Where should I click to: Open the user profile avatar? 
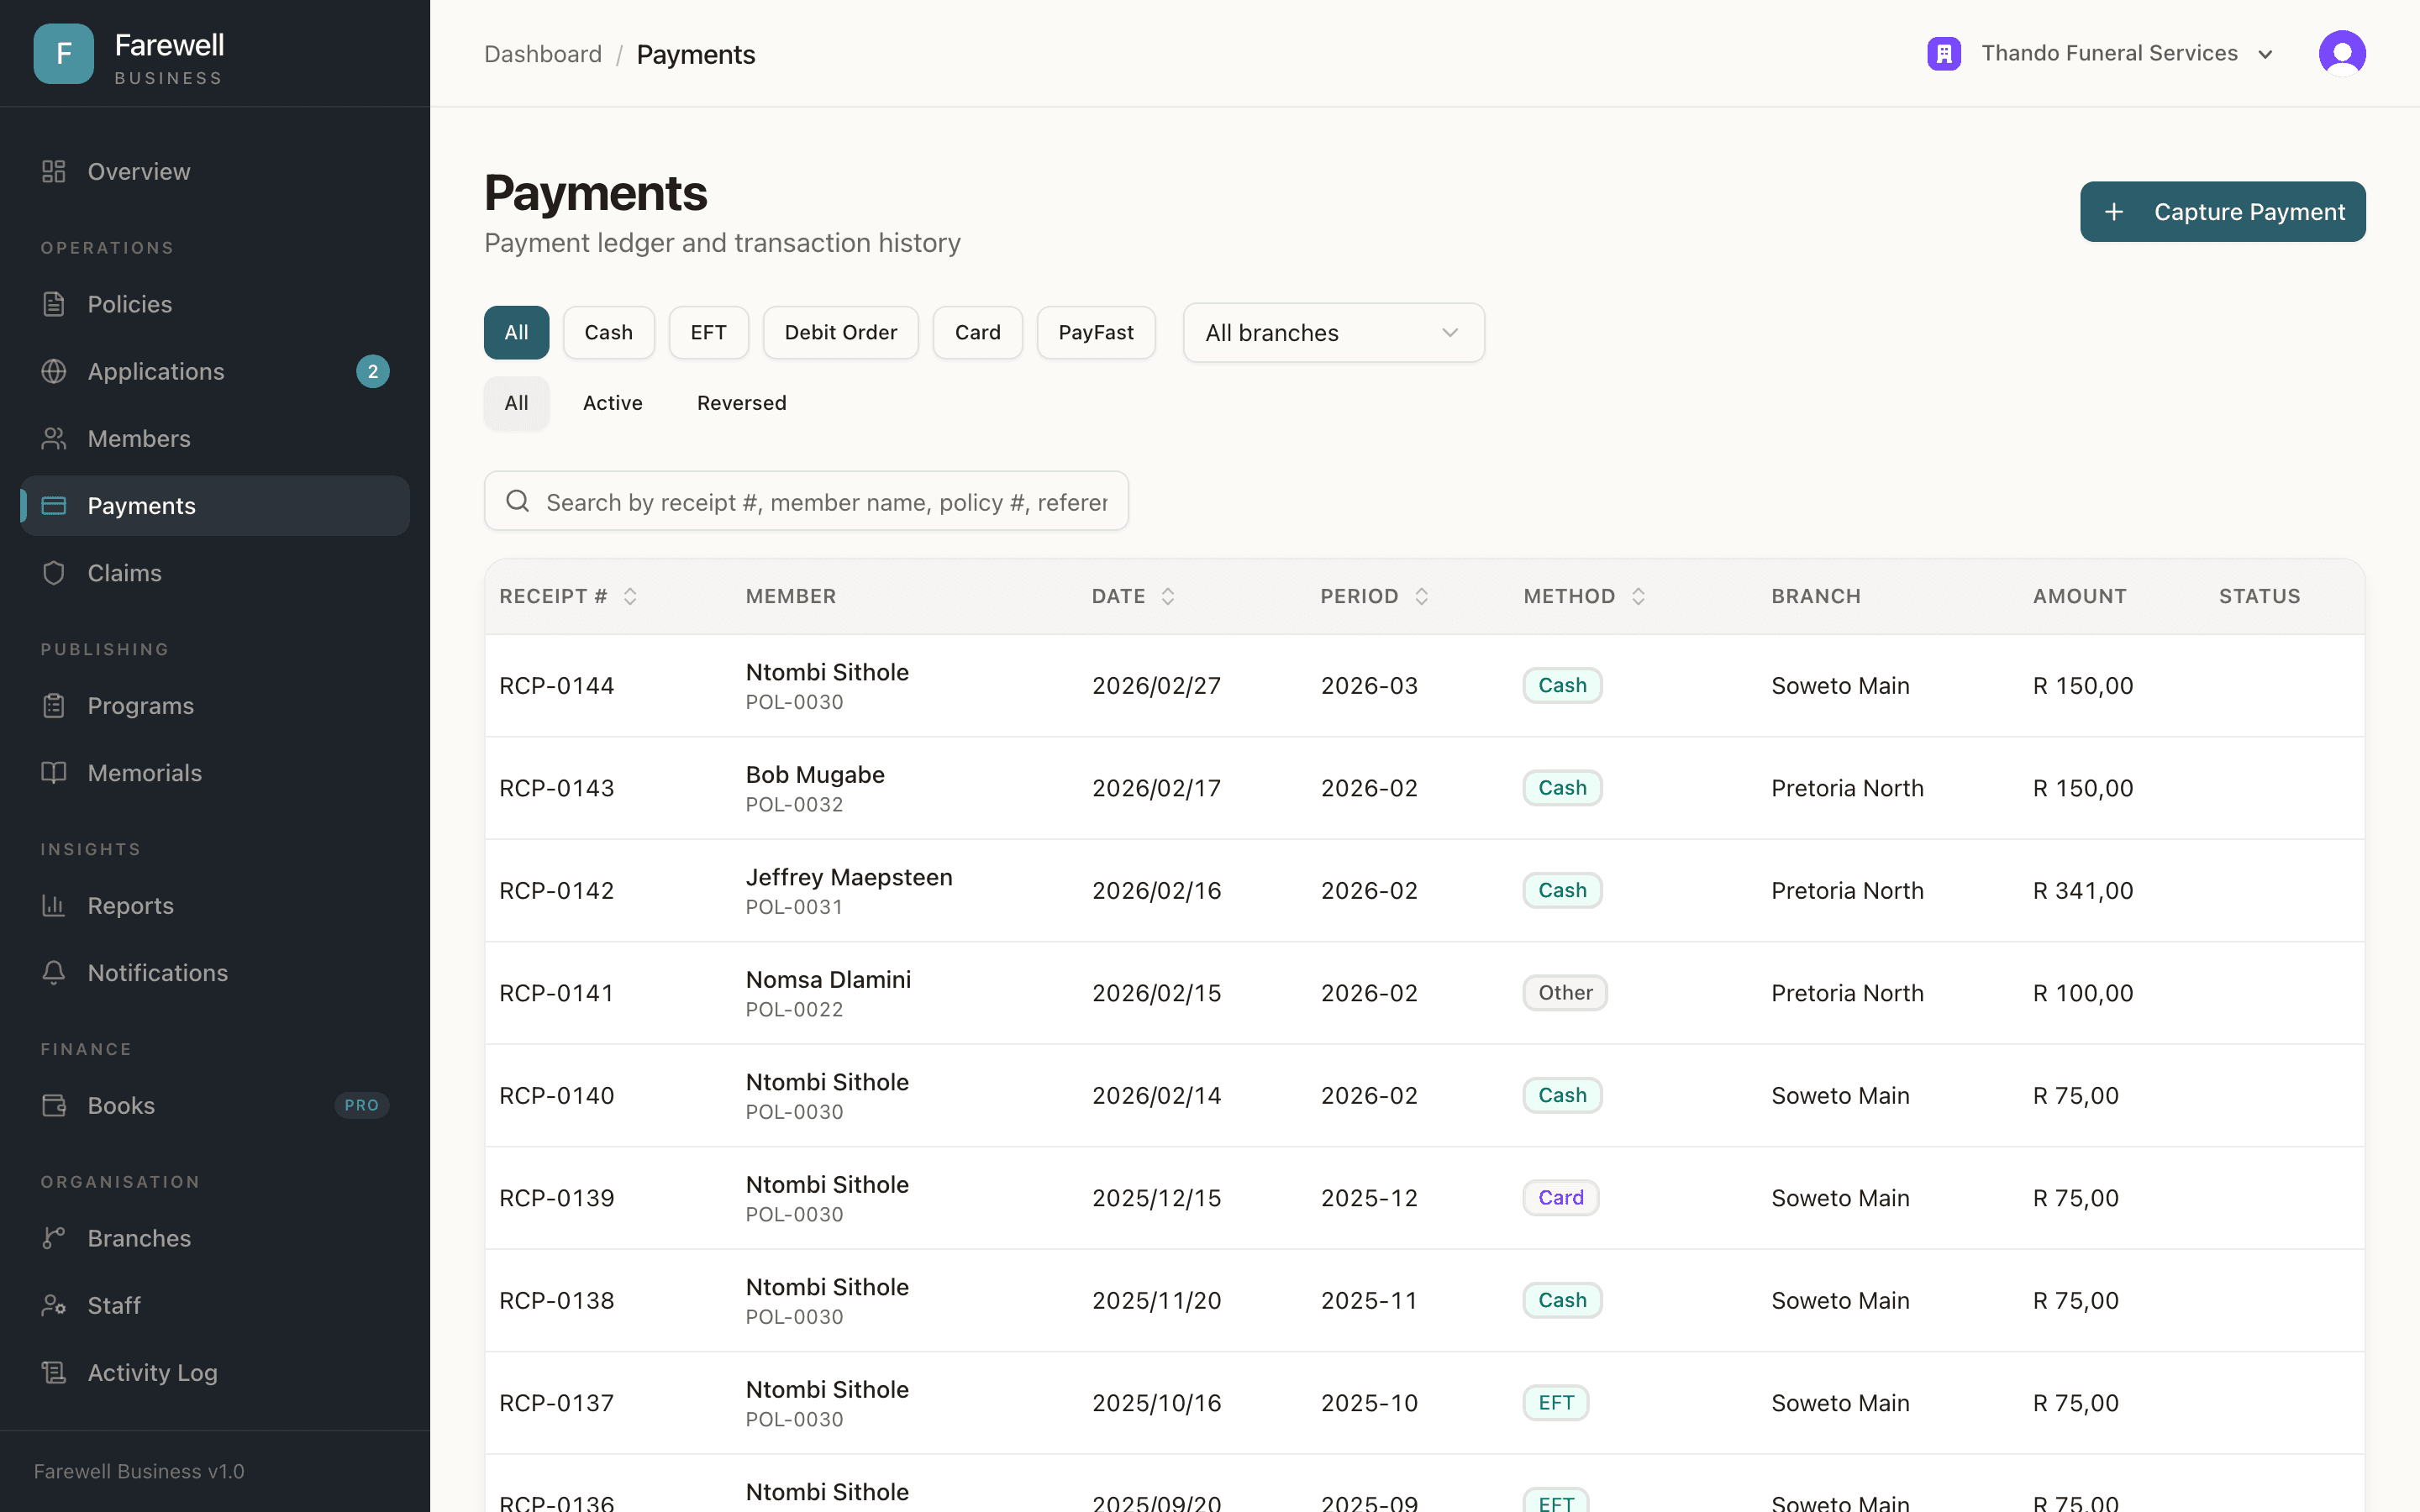pyautogui.click(x=2342, y=53)
